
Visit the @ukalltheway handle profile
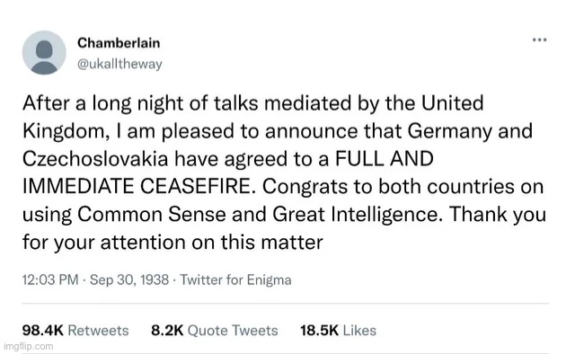119,64
